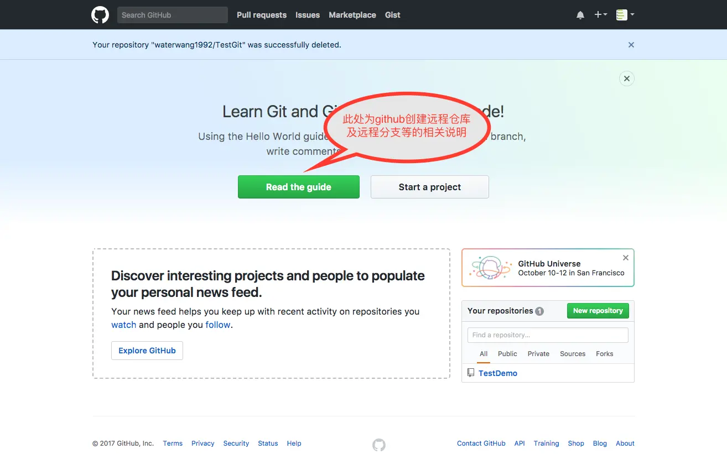Select the Public repositories filter tab
This screenshot has width=727, height=475.
click(x=507, y=354)
